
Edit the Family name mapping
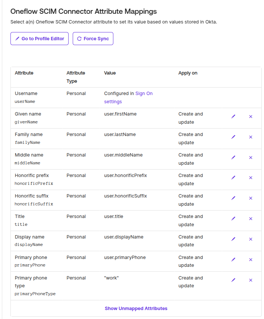pyautogui.click(x=233, y=137)
